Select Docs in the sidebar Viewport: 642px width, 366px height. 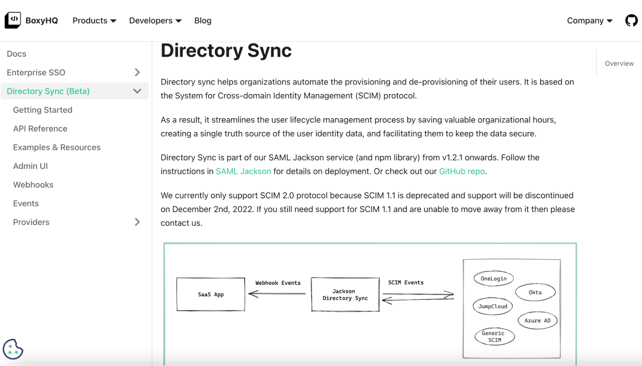(16, 54)
